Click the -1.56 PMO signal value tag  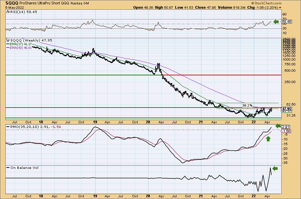point(286,131)
